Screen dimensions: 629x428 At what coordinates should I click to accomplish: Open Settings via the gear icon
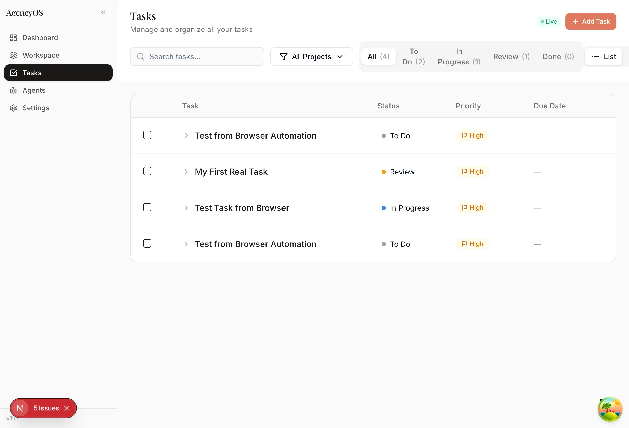(14, 108)
